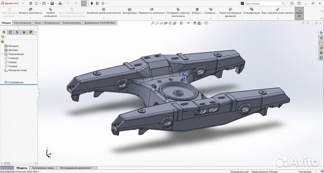Viewport: 324px width, 173px height.
Task: Toggle the Instant 3D button
Action: click(299, 13)
